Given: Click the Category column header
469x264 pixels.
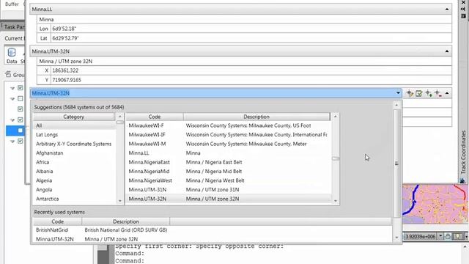Looking at the screenshot, I should coord(73,117).
